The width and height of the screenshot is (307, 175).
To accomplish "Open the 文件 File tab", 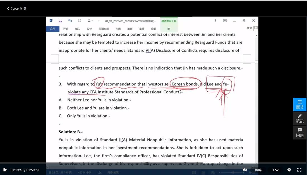I will coord(52,29).
